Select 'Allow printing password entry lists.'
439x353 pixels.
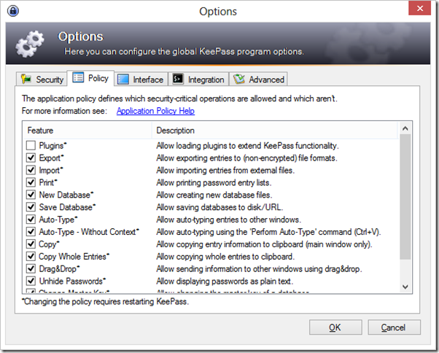[x=214, y=183]
